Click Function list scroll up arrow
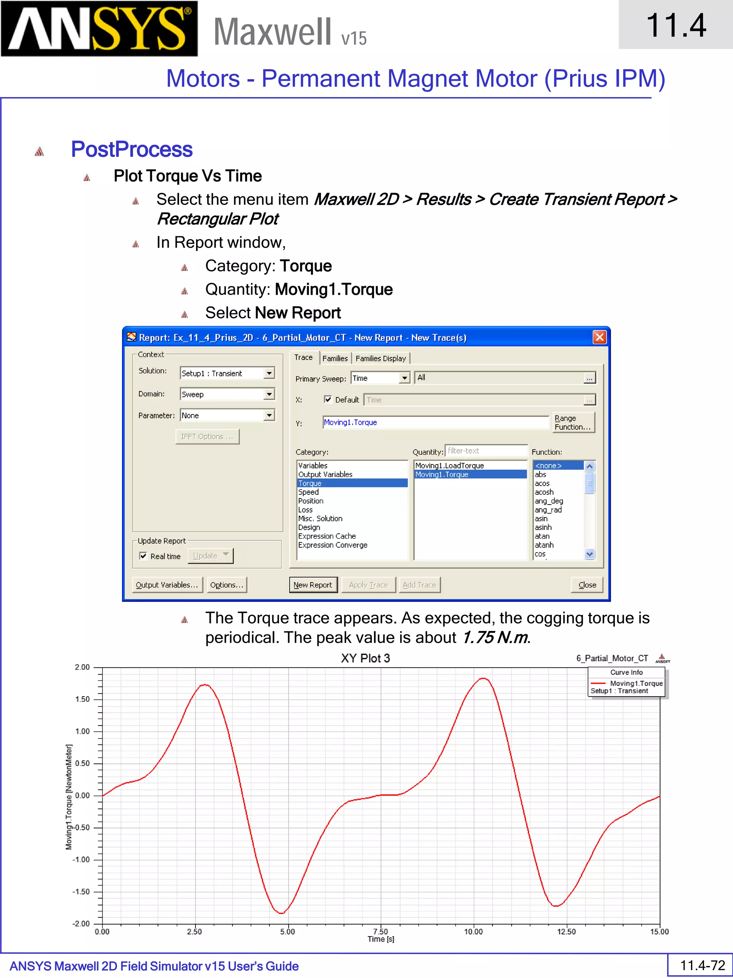733x978 pixels. point(589,467)
